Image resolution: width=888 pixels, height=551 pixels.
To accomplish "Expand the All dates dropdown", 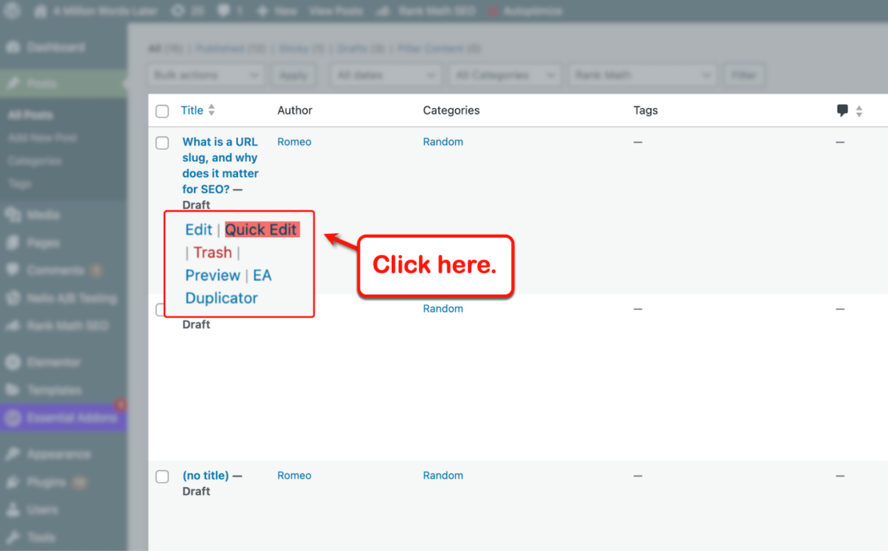I will coord(385,74).
